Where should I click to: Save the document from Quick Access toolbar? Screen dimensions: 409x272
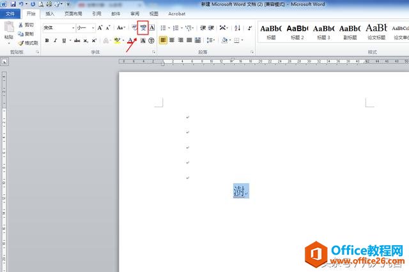[13, 4]
